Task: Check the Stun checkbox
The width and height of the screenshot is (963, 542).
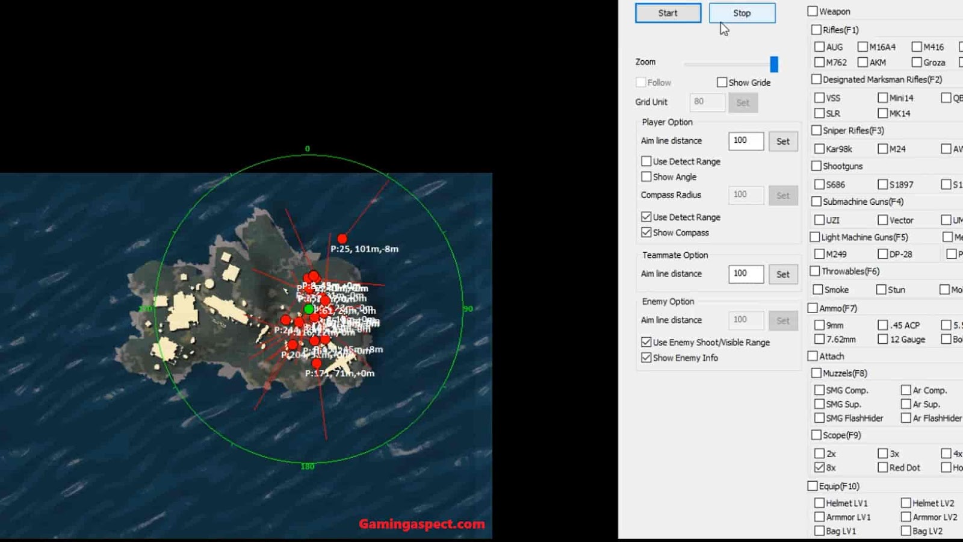Action: coord(882,290)
